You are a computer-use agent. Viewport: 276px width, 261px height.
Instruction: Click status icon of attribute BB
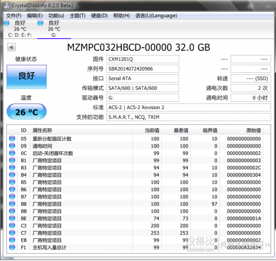click(x=12, y=211)
